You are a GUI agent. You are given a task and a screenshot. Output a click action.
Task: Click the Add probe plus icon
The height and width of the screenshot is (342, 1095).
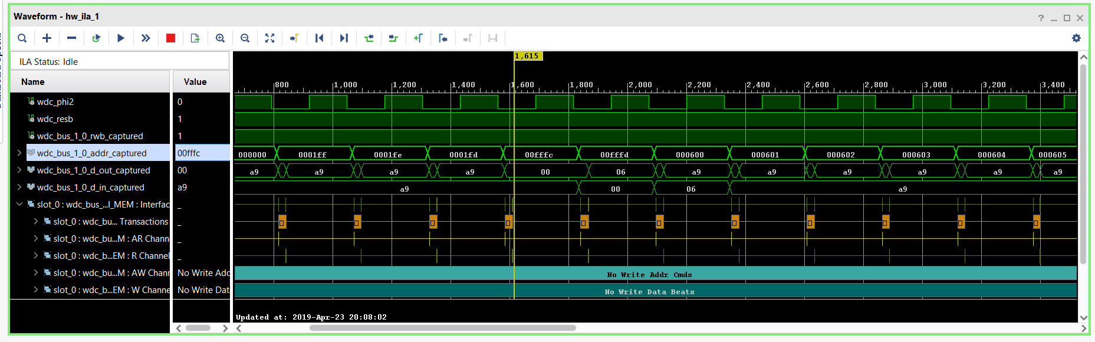coord(47,38)
